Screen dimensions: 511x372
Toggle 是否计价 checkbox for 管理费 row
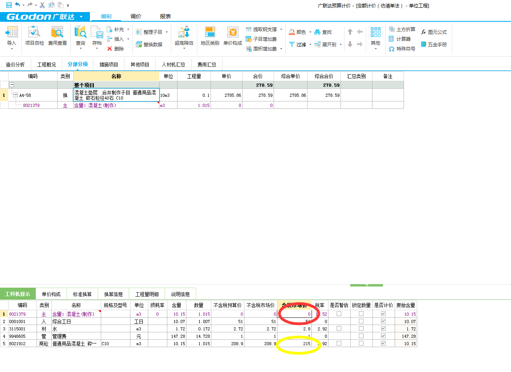[383, 336]
